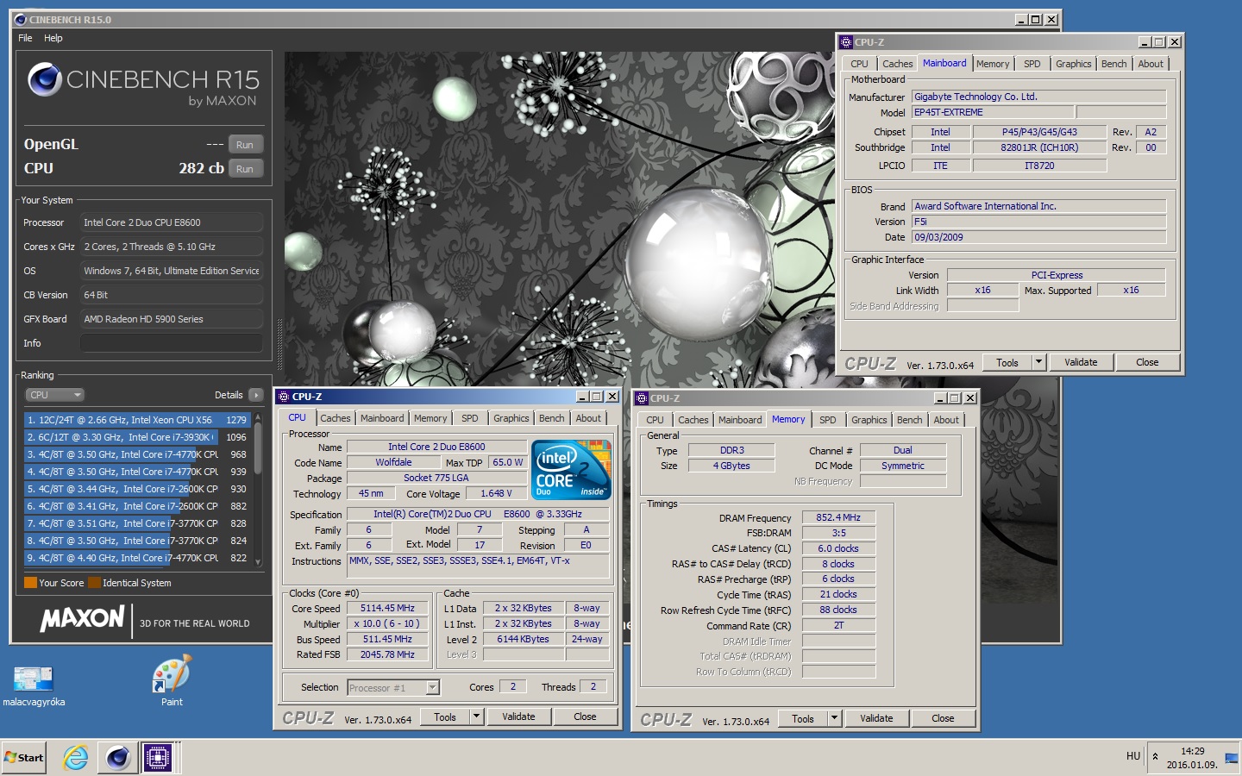The height and width of the screenshot is (776, 1242).
Task: Click the Intel Core 2 Duo logo
Action: 571,470
